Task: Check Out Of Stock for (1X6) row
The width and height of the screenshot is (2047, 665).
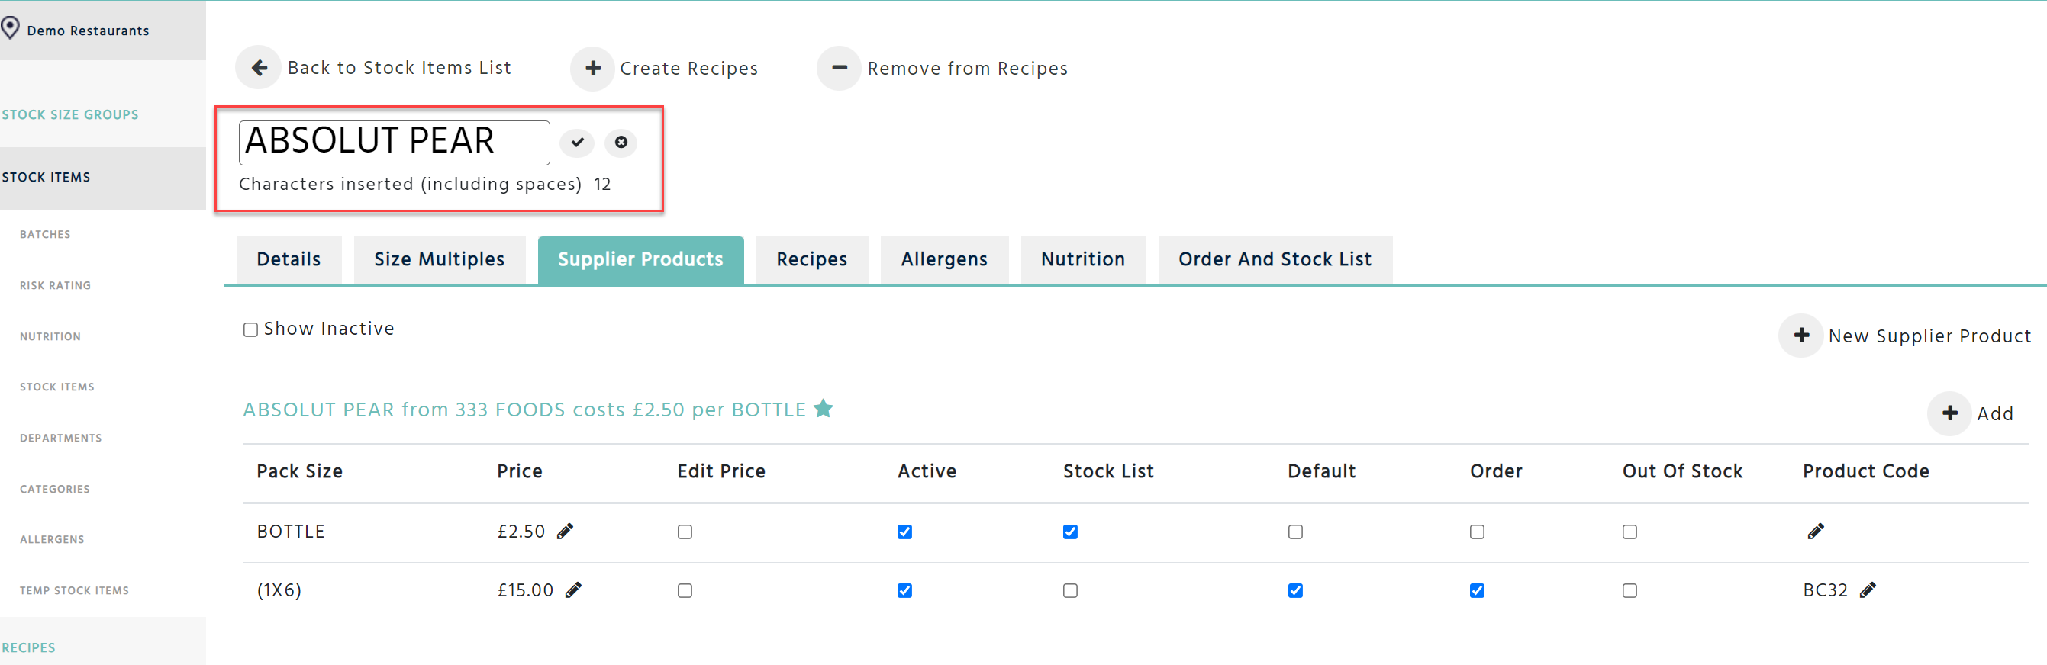Action: point(1630,590)
